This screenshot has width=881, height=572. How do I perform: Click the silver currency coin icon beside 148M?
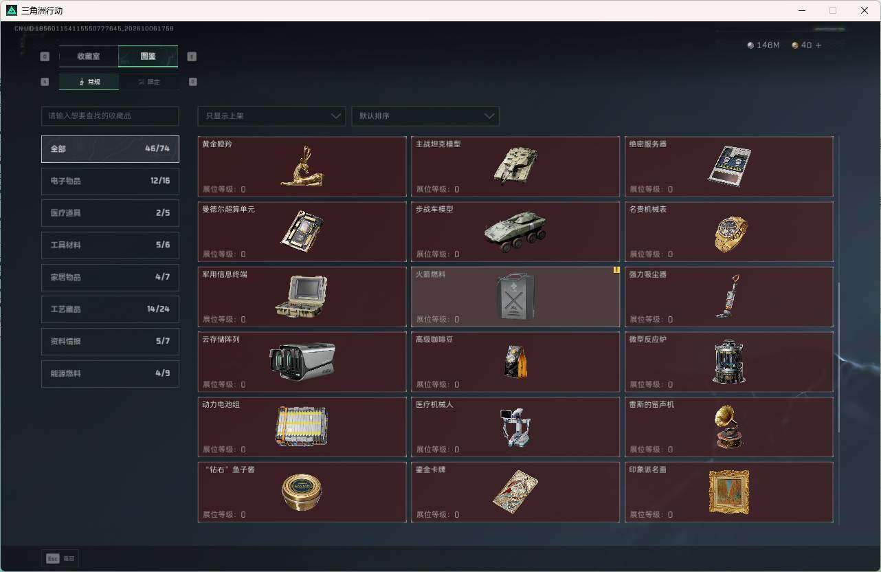(x=750, y=45)
